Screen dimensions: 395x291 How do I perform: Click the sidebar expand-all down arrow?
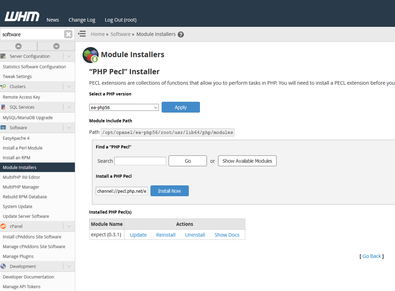tap(56, 46)
